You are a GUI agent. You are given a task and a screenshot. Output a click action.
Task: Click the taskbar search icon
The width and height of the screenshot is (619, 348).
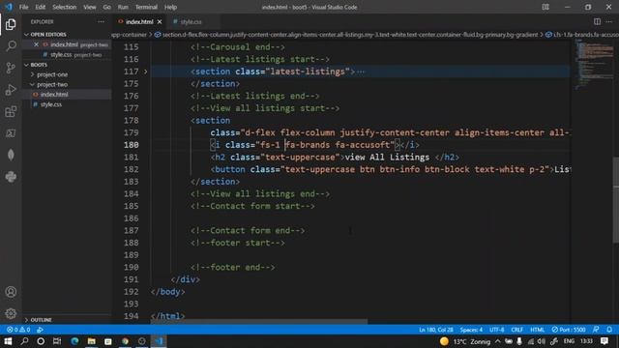[x=24, y=341]
